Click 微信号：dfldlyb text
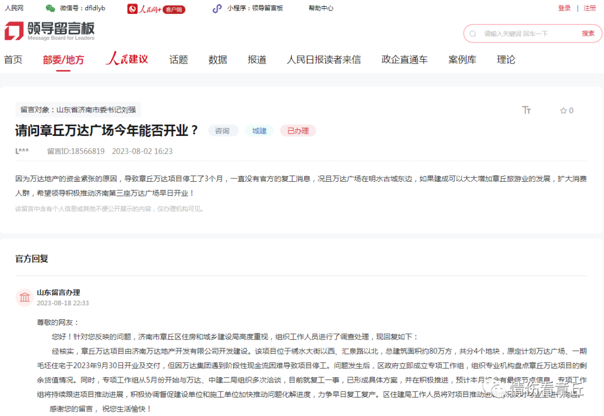This screenshot has width=604, height=416. [x=82, y=8]
